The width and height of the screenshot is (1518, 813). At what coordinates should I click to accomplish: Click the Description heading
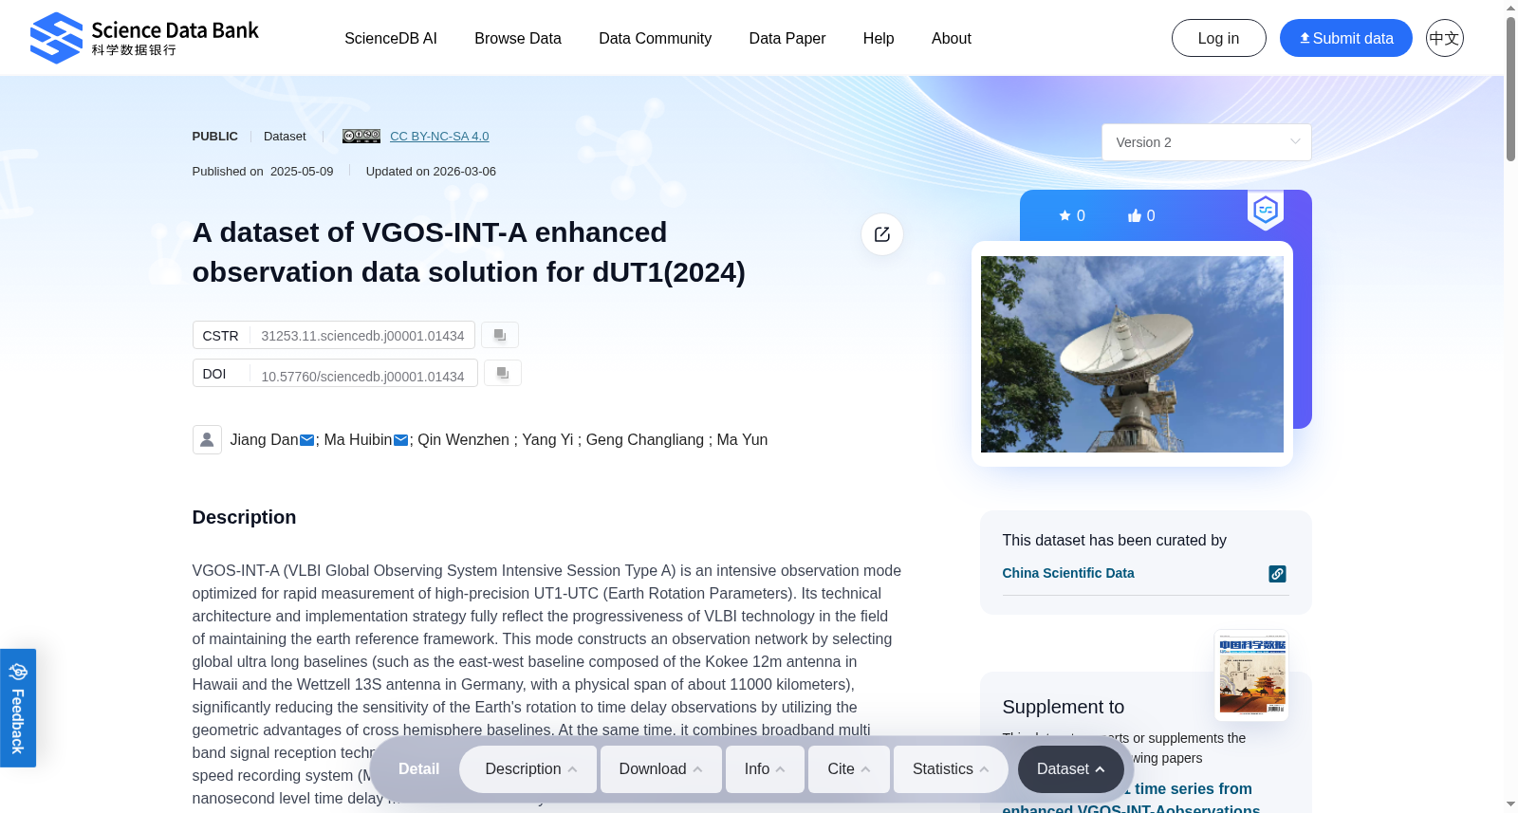(x=244, y=517)
